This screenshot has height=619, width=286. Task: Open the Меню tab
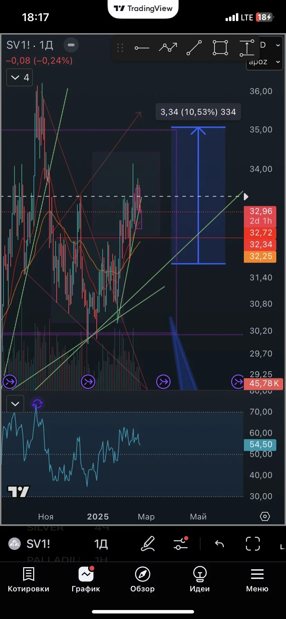[257, 580]
